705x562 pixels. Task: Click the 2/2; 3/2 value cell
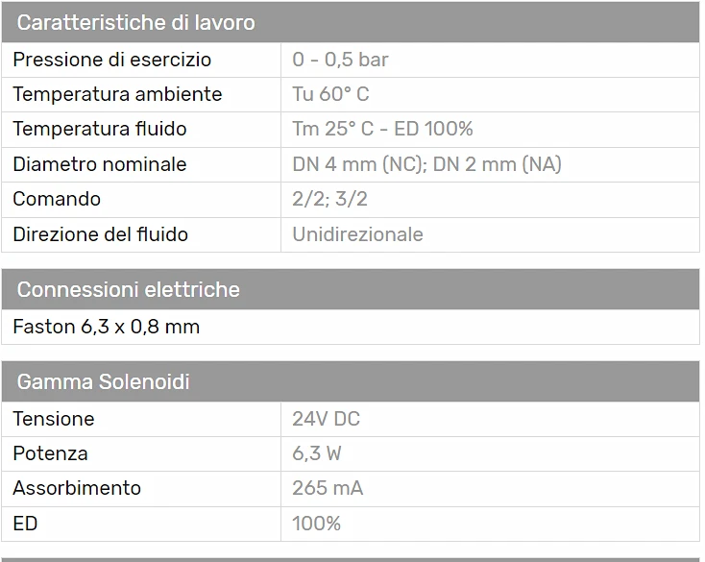[490, 199]
